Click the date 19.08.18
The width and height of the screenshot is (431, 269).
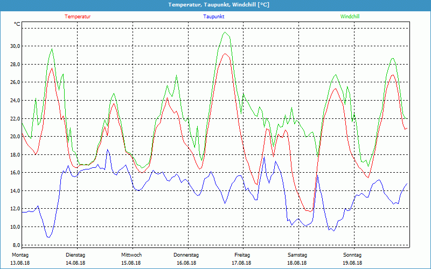[x=352, y=263]
